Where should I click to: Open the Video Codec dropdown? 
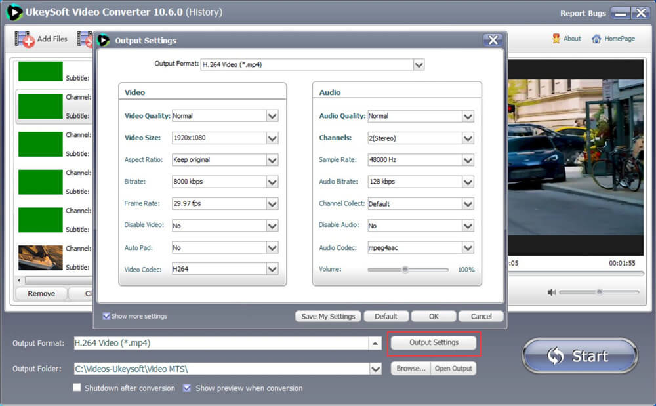[x=225, y=269]
